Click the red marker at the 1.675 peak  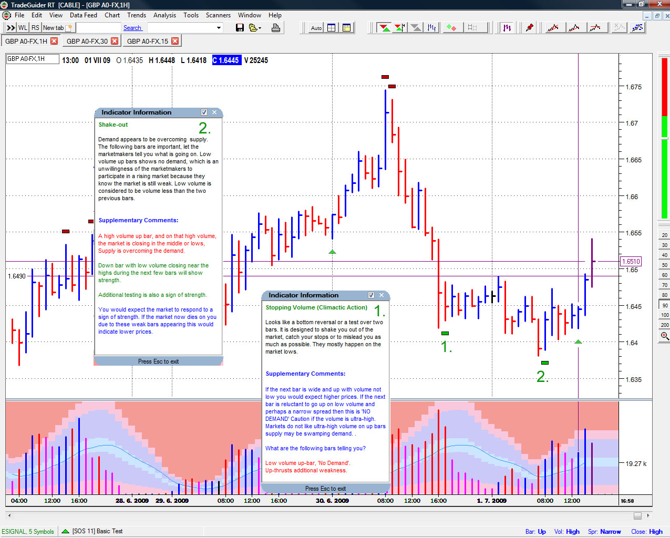coord(385,77)
